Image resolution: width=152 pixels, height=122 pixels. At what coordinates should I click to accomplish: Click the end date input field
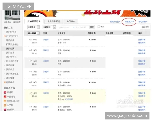click(x=82, y=27)
